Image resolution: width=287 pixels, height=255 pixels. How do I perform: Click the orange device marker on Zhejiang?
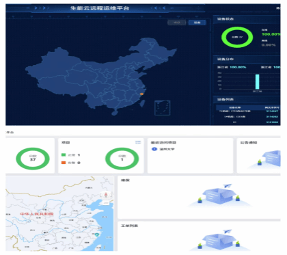coord(141,94)
